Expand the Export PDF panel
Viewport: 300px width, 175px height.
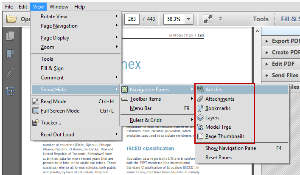click(x=281, y=41)
